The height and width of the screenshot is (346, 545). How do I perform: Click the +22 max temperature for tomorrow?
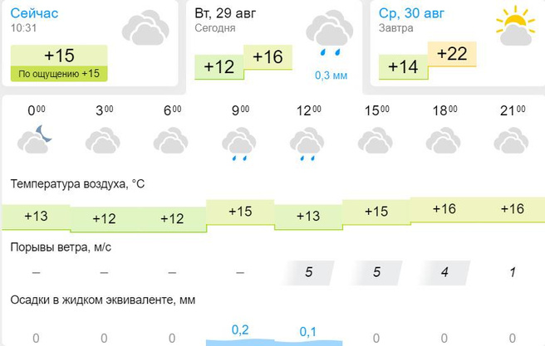(451, 55)
